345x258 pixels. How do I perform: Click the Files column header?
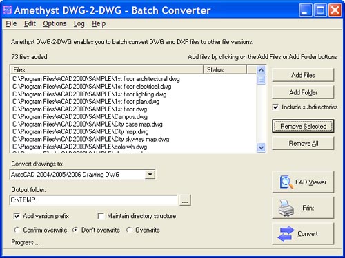point(107,69)
